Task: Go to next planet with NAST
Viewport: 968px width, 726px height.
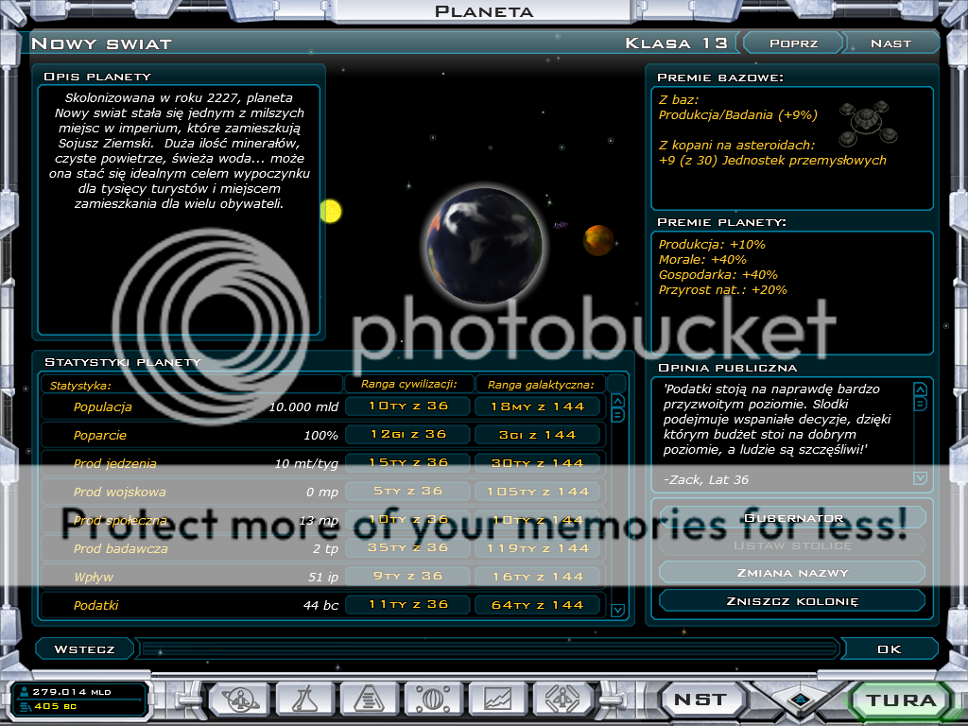Action: (x=890, y=43)
